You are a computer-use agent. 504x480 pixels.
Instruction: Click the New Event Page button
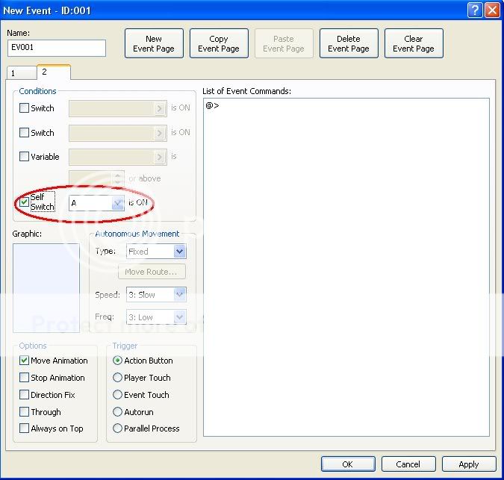coord(154,44)
